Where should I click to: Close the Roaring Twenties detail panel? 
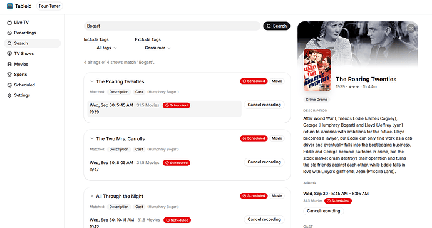[x=411, y=28]
